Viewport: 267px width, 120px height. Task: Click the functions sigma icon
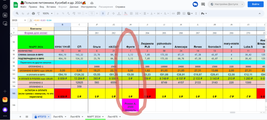pyautogui.click(x=196, y=13)
